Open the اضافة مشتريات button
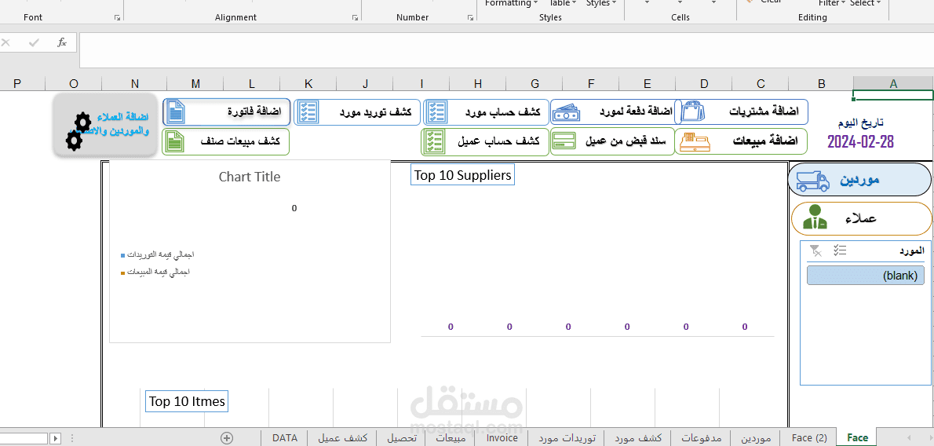Screen dimensions: 934x446 [x=741, y=111]
